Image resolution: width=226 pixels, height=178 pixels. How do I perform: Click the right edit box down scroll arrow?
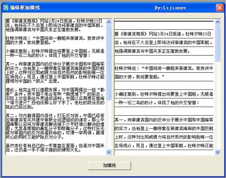(x=217, y=152)
